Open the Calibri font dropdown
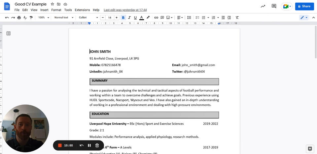The image size is (317, 154). click(x=88, y=17)
